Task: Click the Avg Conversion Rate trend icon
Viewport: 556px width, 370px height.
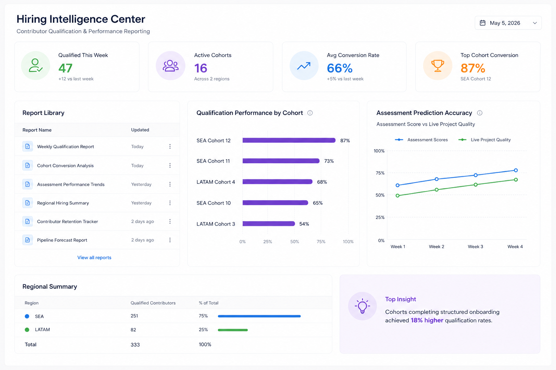Action: (304, 65)
